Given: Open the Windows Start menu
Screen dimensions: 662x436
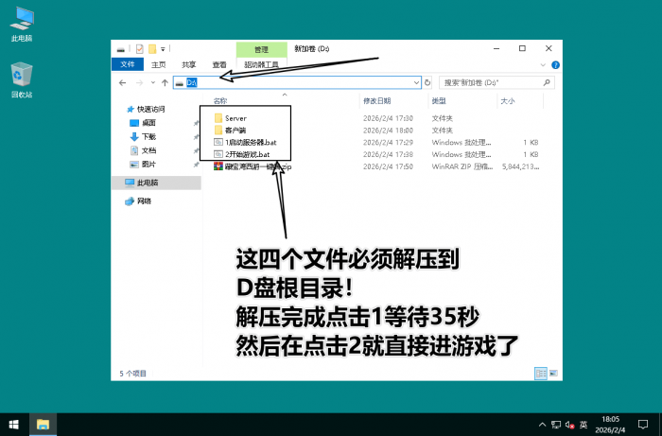Looking at the screenshot, I should (13, 425).
